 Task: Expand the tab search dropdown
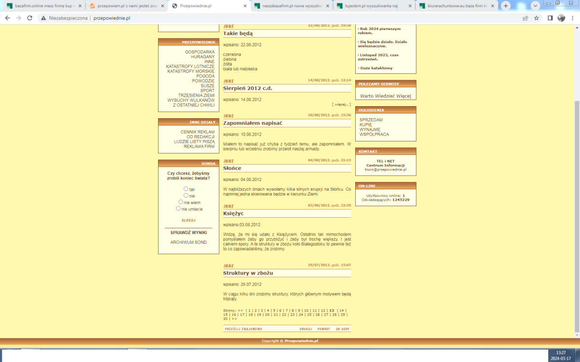(x=535, y=6)
